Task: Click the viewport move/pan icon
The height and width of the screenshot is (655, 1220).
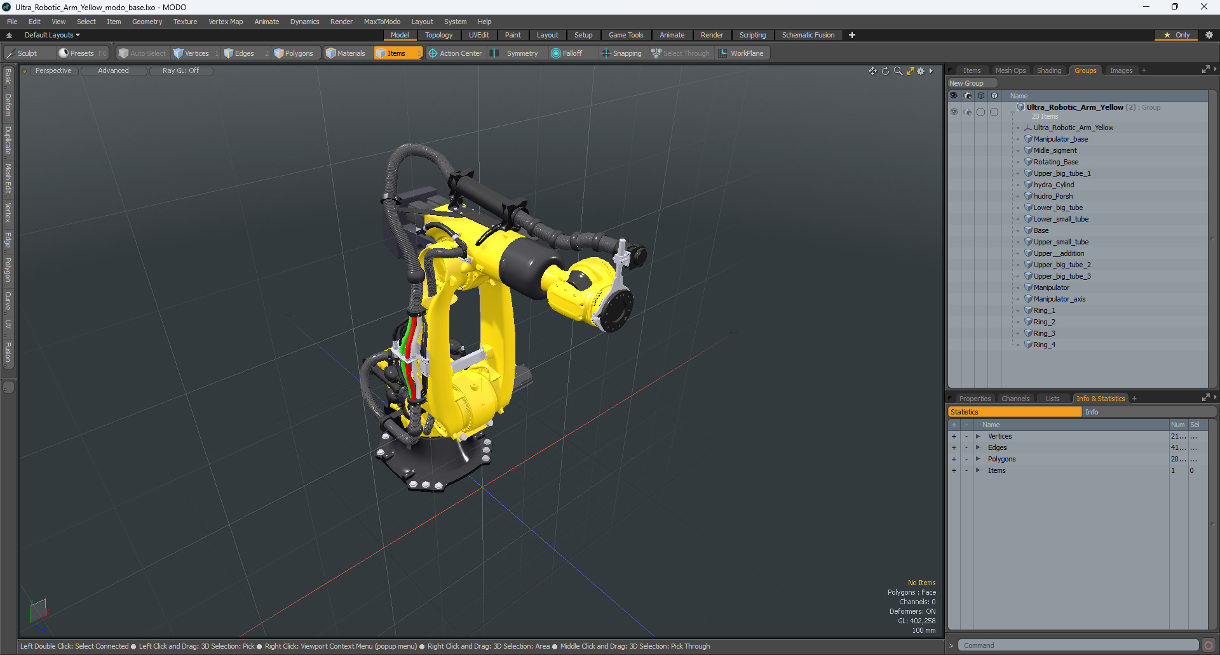Action: click(x=872, y=71)
